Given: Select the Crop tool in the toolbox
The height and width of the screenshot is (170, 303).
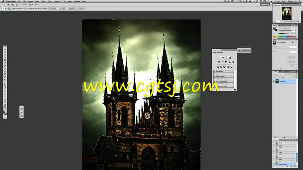Looking at the screenshot, I should [x=5, y=60].
